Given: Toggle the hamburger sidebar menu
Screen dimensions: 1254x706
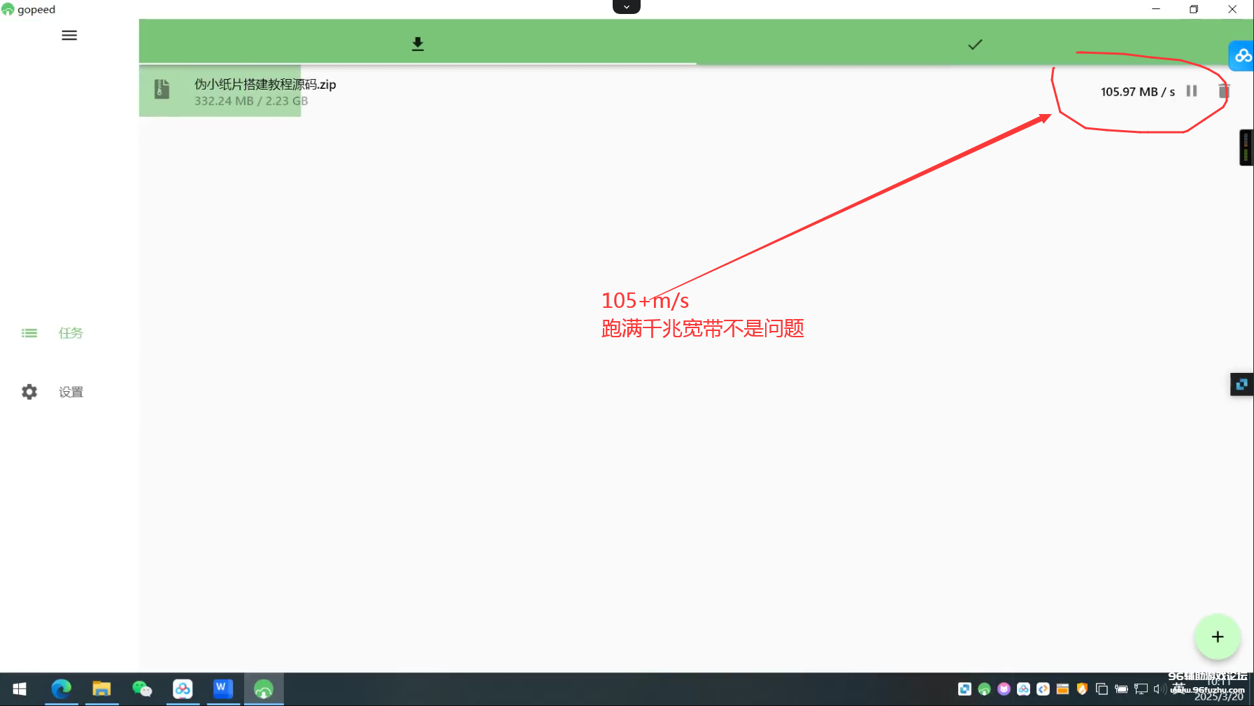Looking at the screenshot, I should coord(69,36).
